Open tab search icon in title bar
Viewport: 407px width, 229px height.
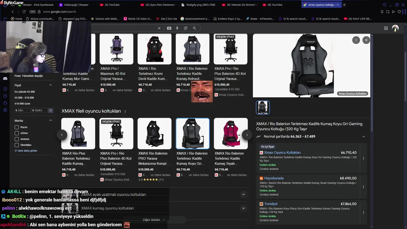(384, 5)
